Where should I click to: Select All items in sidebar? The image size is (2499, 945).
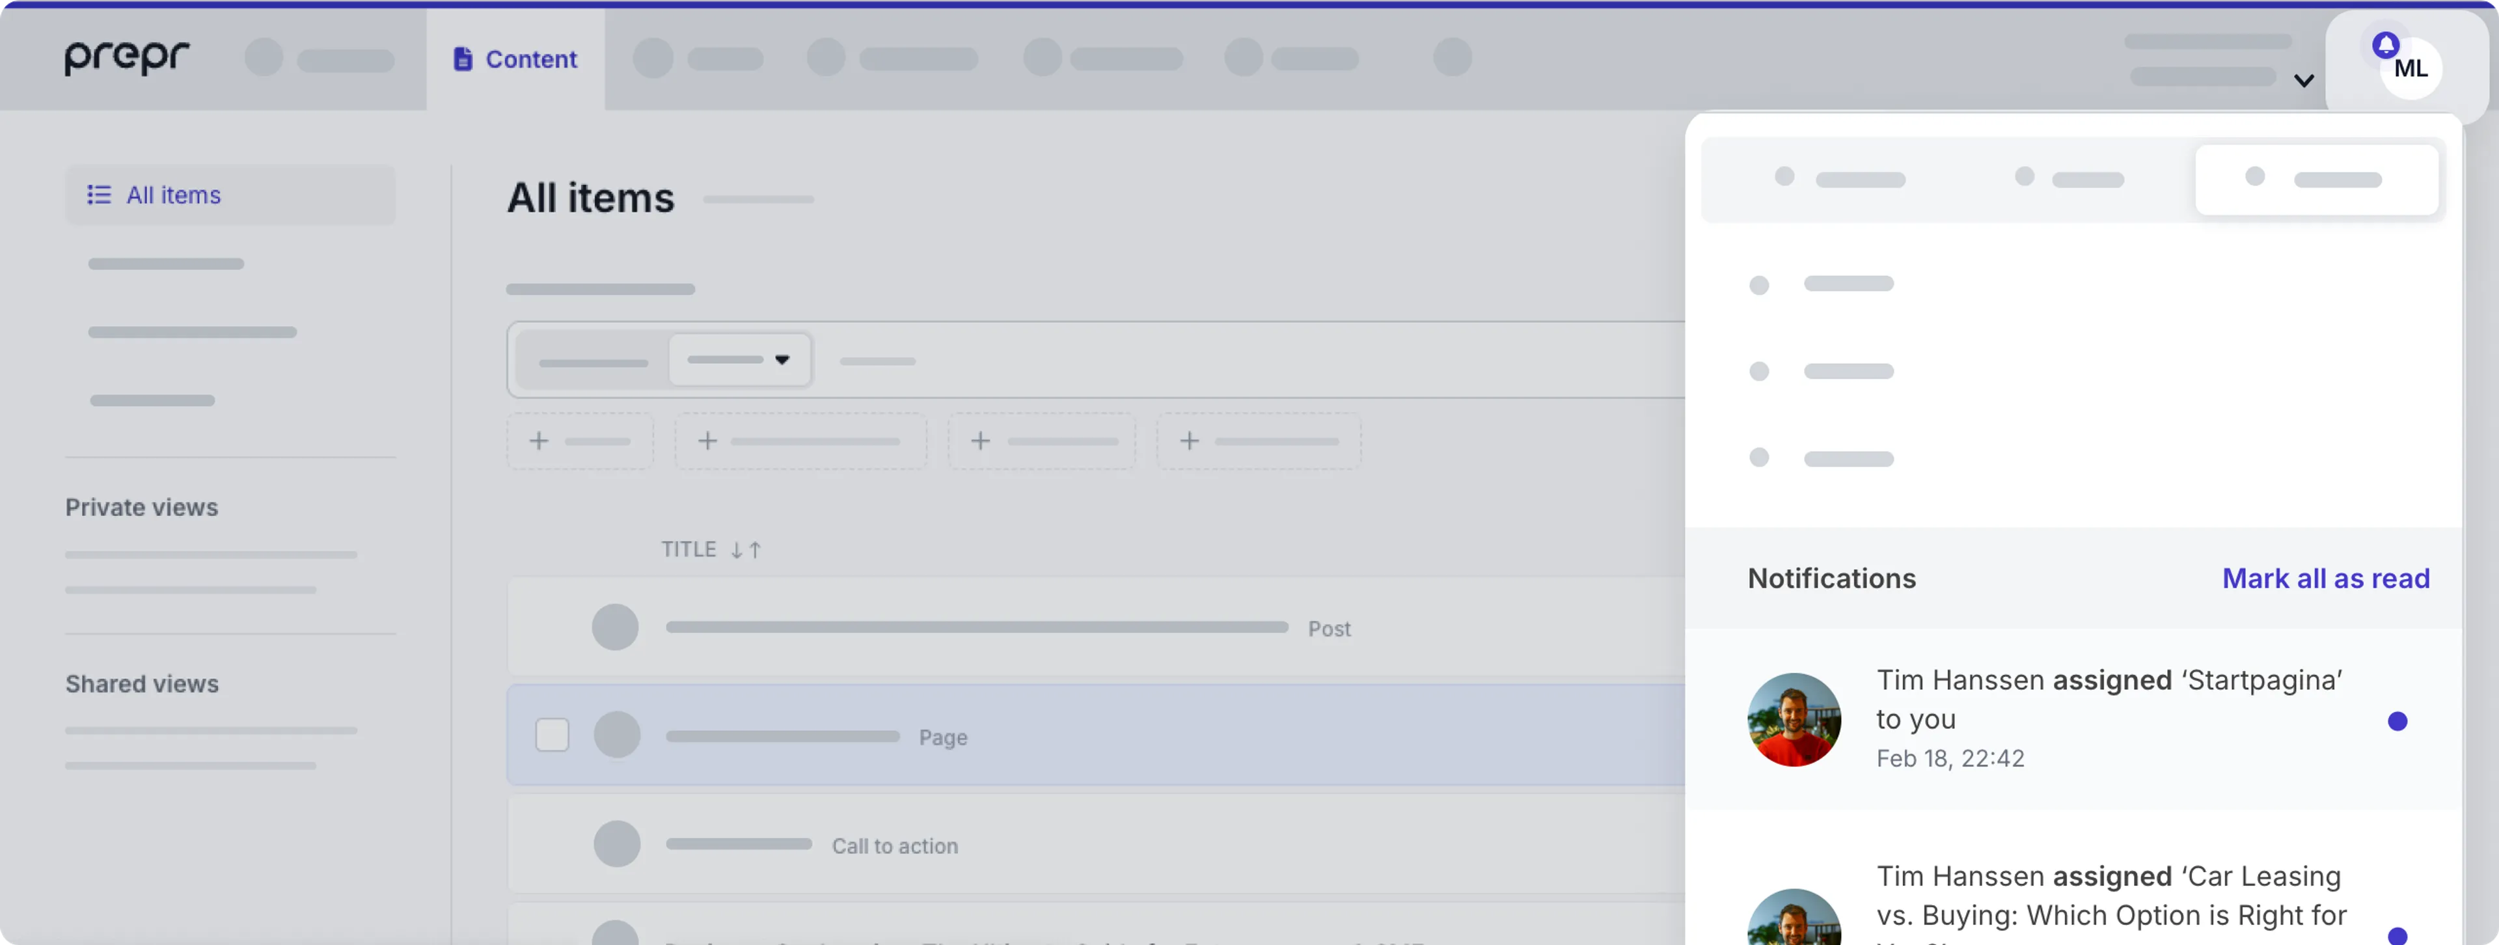pyautogui.click(x=230, y=195)
